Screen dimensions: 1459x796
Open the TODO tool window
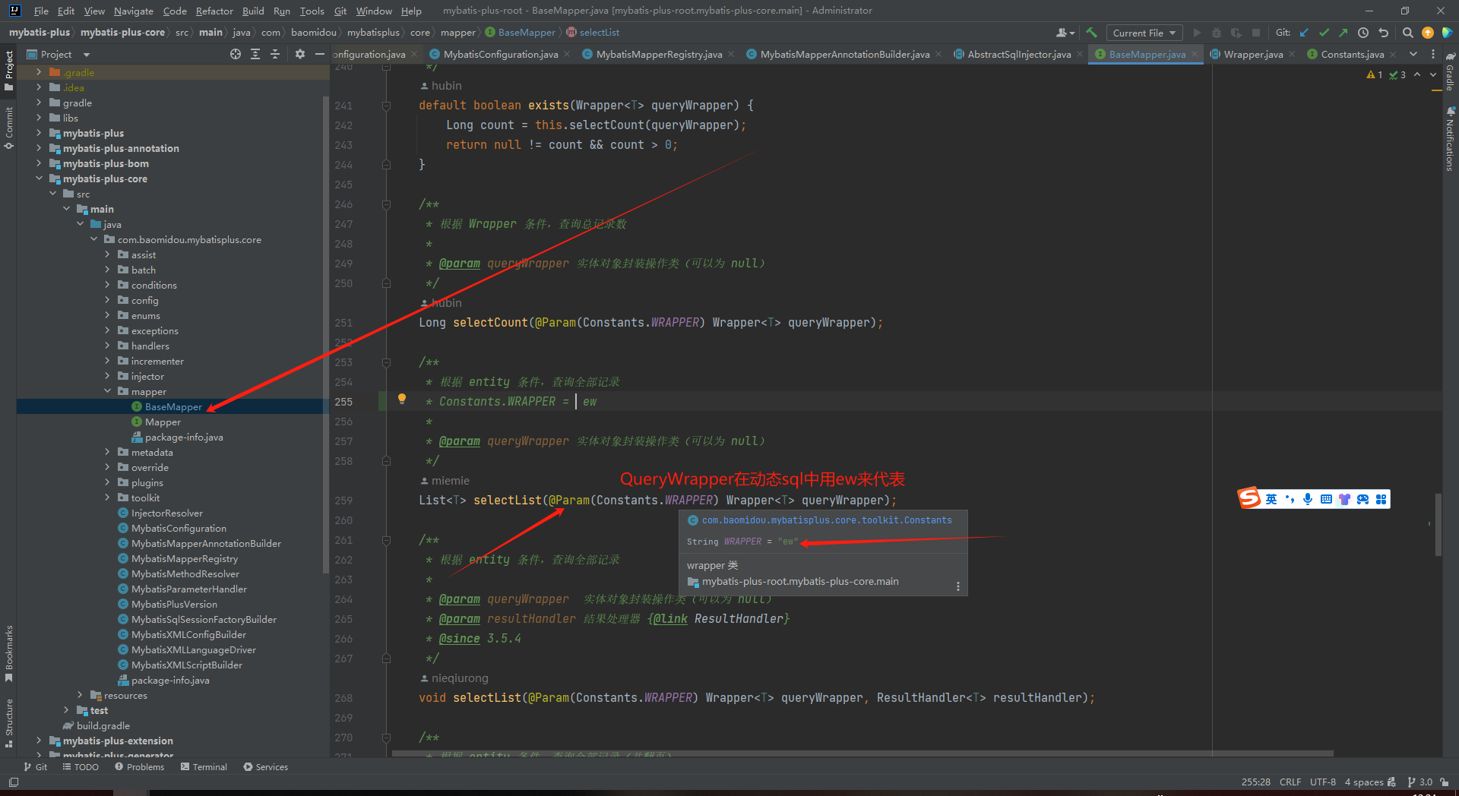click(x=81, y=767)
